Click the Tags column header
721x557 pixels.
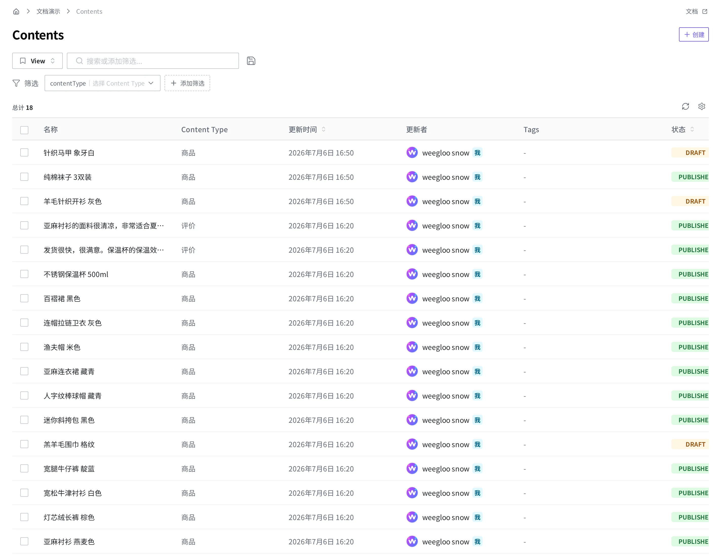(x=531, y=129)
